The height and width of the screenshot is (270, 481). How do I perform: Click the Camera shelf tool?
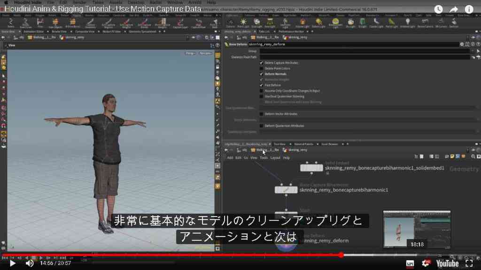(230, 22)
